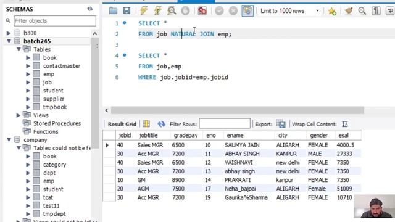Expand the b800 schema
395x222 pixels.
pyautogui.click(x=8, y=33)
